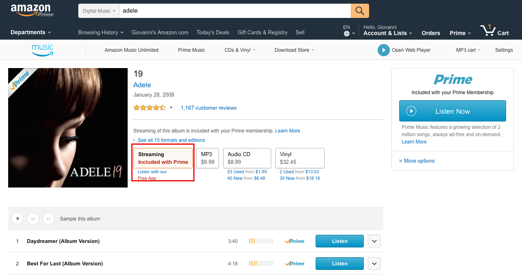The width and height of the screenshot is (522, 278).
Task: Open the Browsing History dropdown
Action: click(x=101, y=33)
